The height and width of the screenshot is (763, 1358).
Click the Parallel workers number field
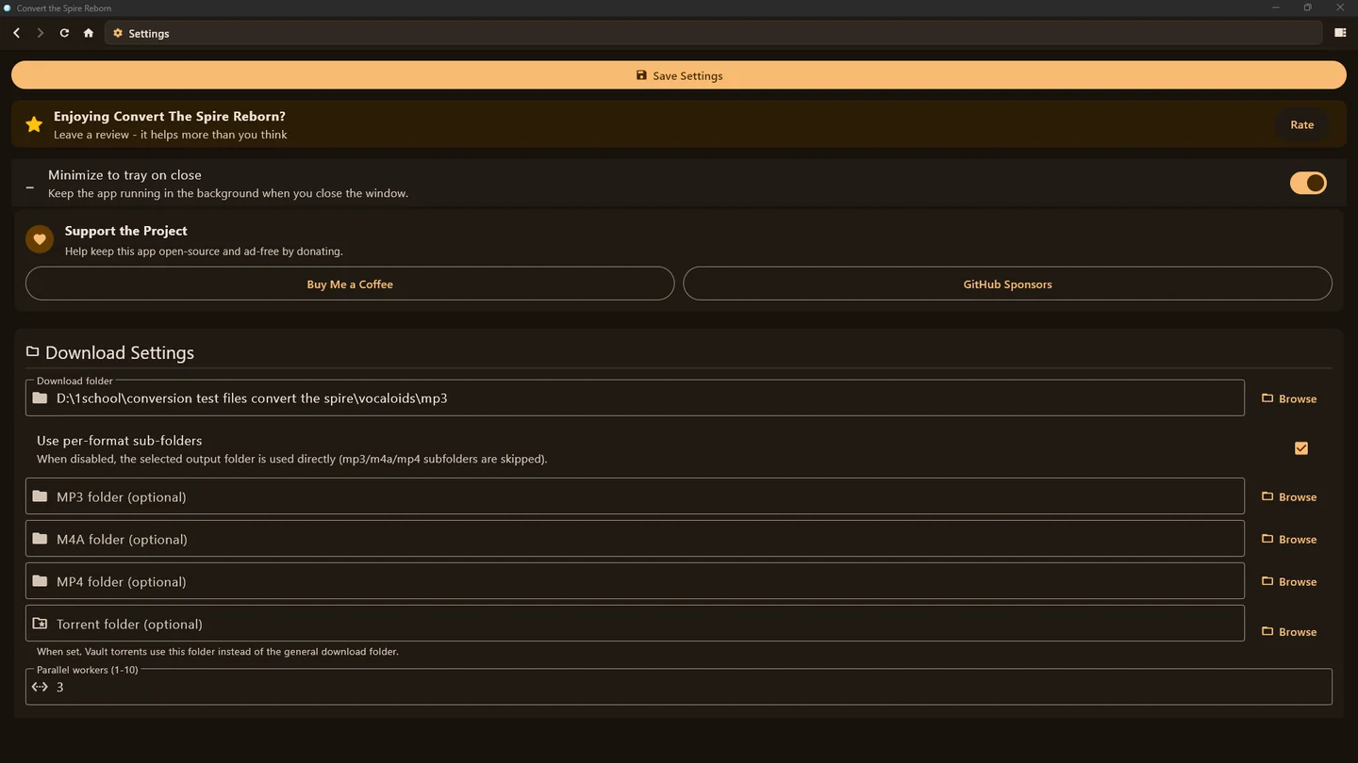pyautogui.click(x=679, y=687)
